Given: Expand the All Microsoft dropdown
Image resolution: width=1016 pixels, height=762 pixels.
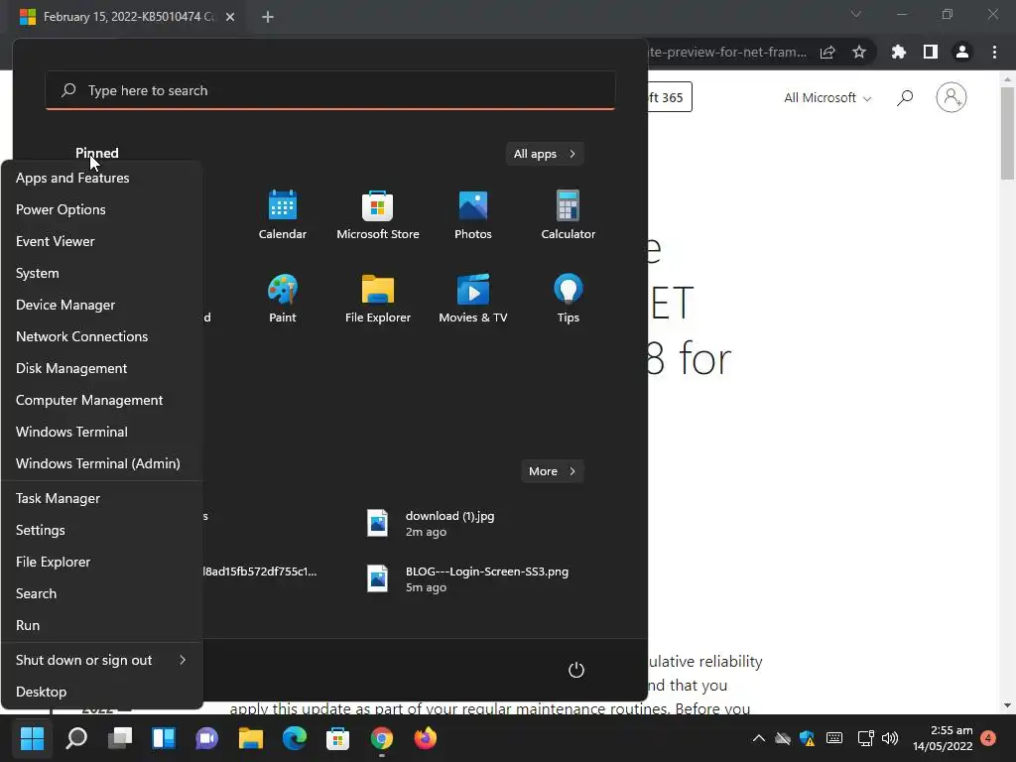Looking at the screenshot, I should pyautogui.click(x=827, y=98).
